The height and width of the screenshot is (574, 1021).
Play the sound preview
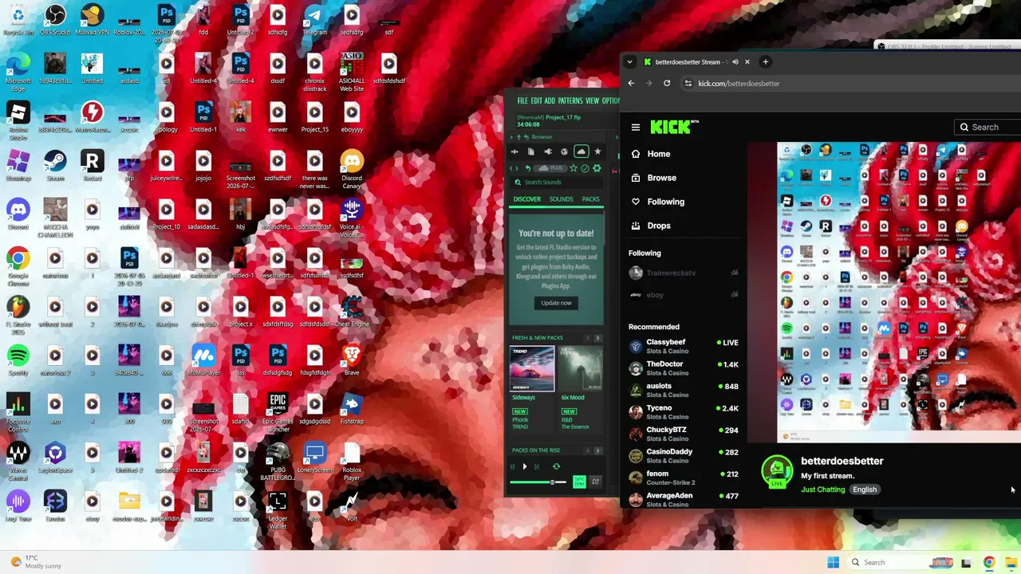pyautogui.click(x=524, y=466)
